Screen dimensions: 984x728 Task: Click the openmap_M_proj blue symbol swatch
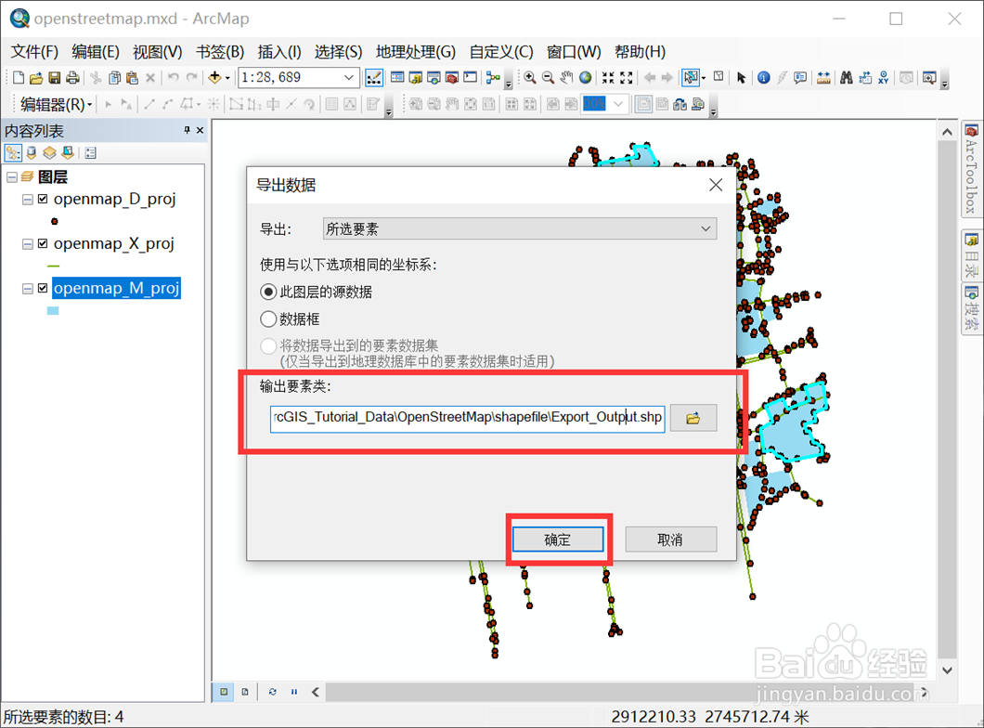pos(53,311)
